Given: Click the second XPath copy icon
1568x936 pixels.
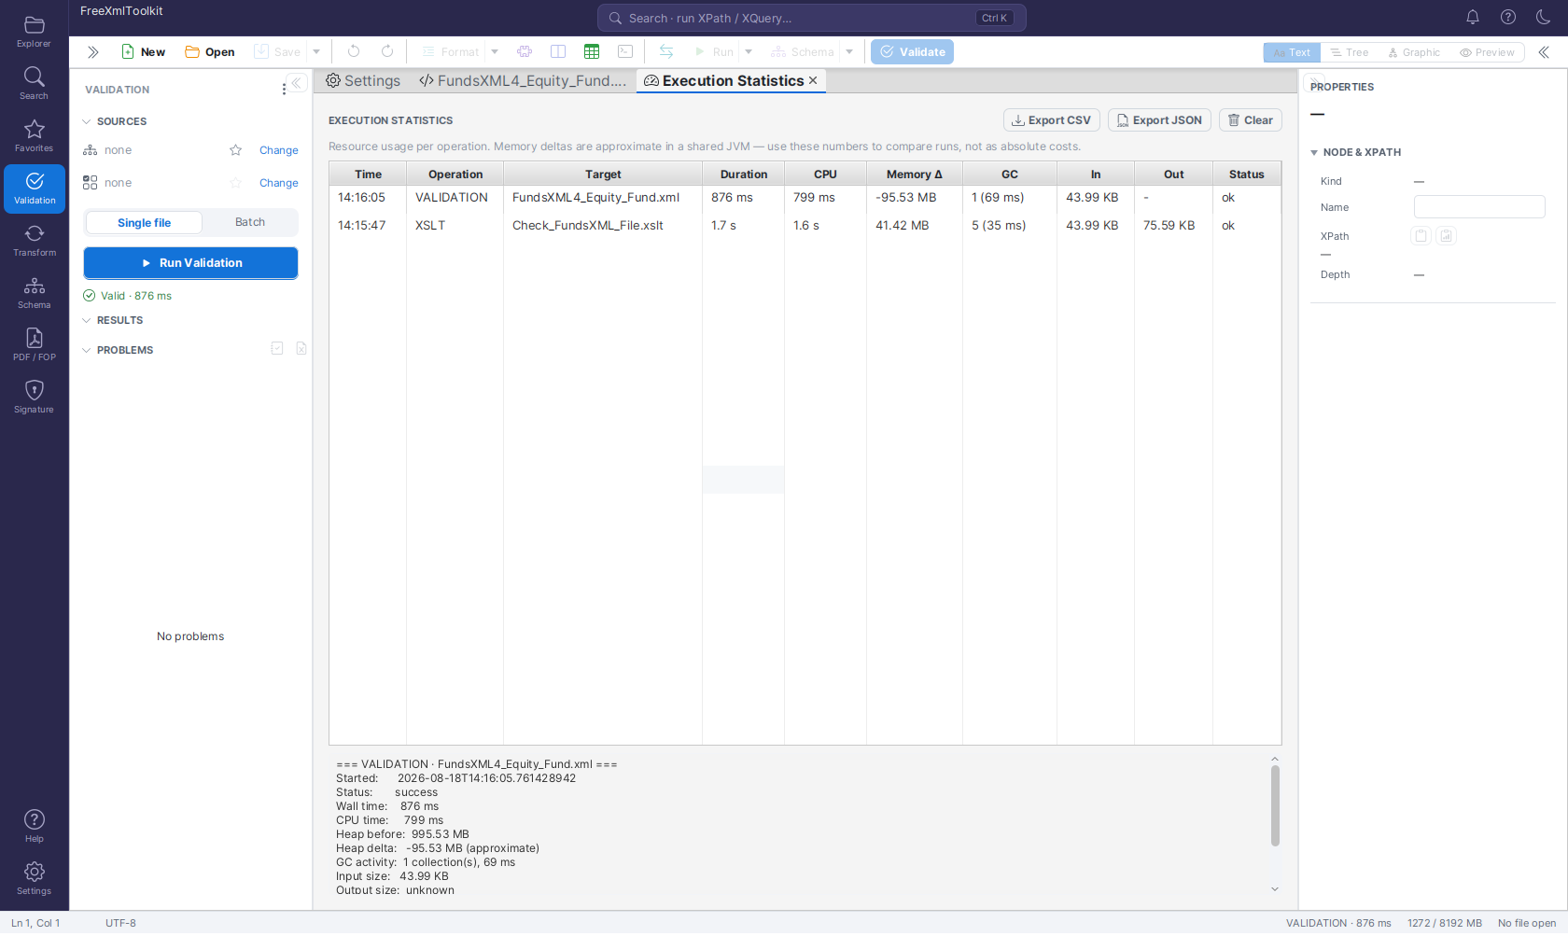Looking at the screenshot, I should coord(1446,236).
